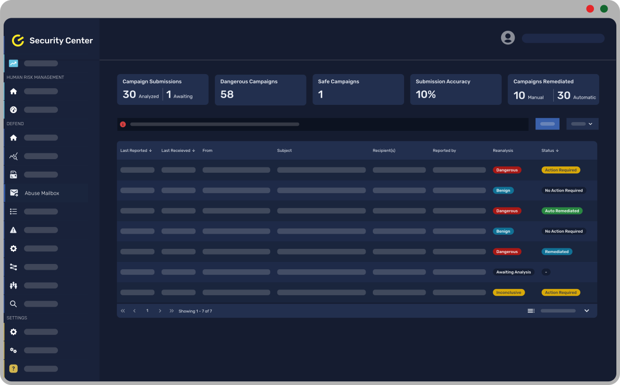This screenshot has height=385, width=620.
Task: Click the bulleted list icon in sidebar
Action: point(14,211)
